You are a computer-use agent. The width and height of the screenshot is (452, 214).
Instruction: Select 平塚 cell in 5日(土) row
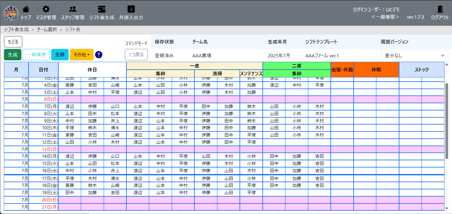click(115, 92)
